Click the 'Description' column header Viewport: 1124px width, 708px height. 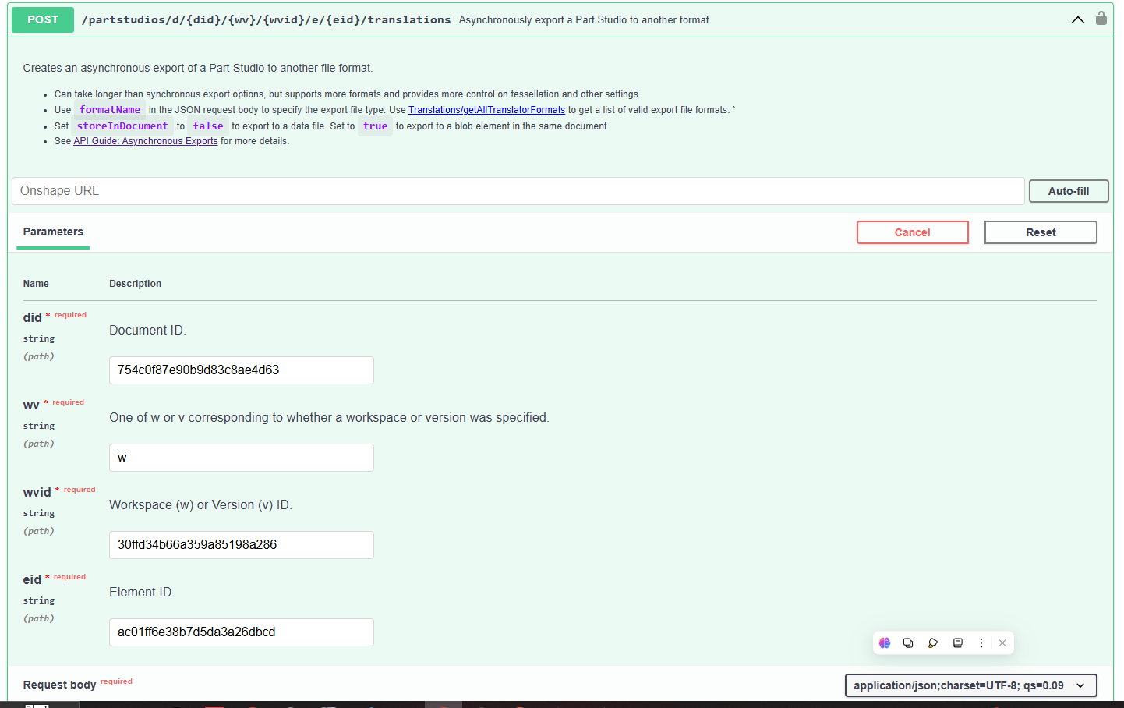coord(135,284)
